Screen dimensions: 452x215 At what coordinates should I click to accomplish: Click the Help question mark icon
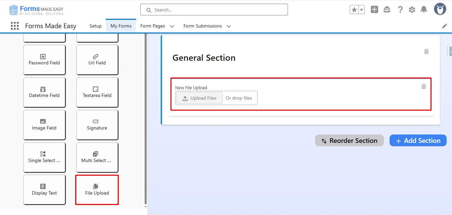(400, 10)
